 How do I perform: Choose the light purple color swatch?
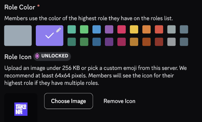[109, 29]
